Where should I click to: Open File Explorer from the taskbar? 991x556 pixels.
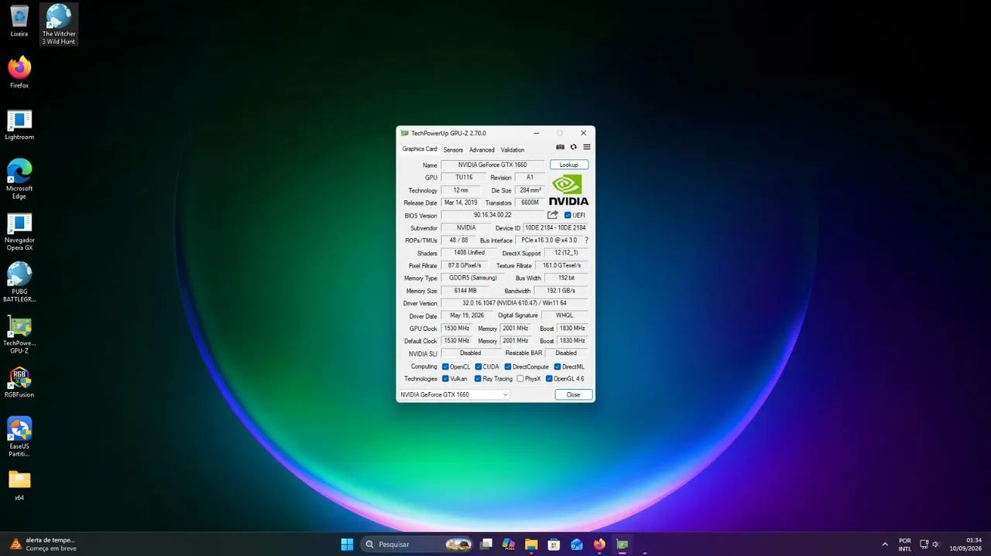tap(531, 544)
